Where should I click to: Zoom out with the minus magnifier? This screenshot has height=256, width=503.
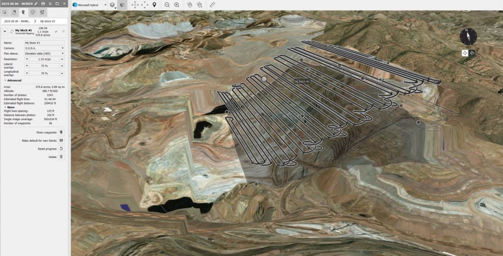pos(167,5)
